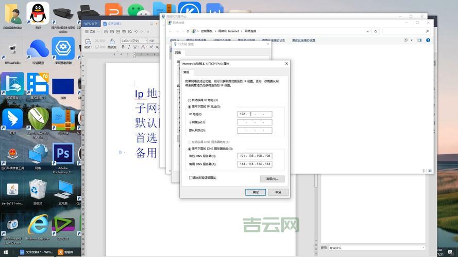
Task: Click the subnet mask input field
Action: (x=255, y=122)
